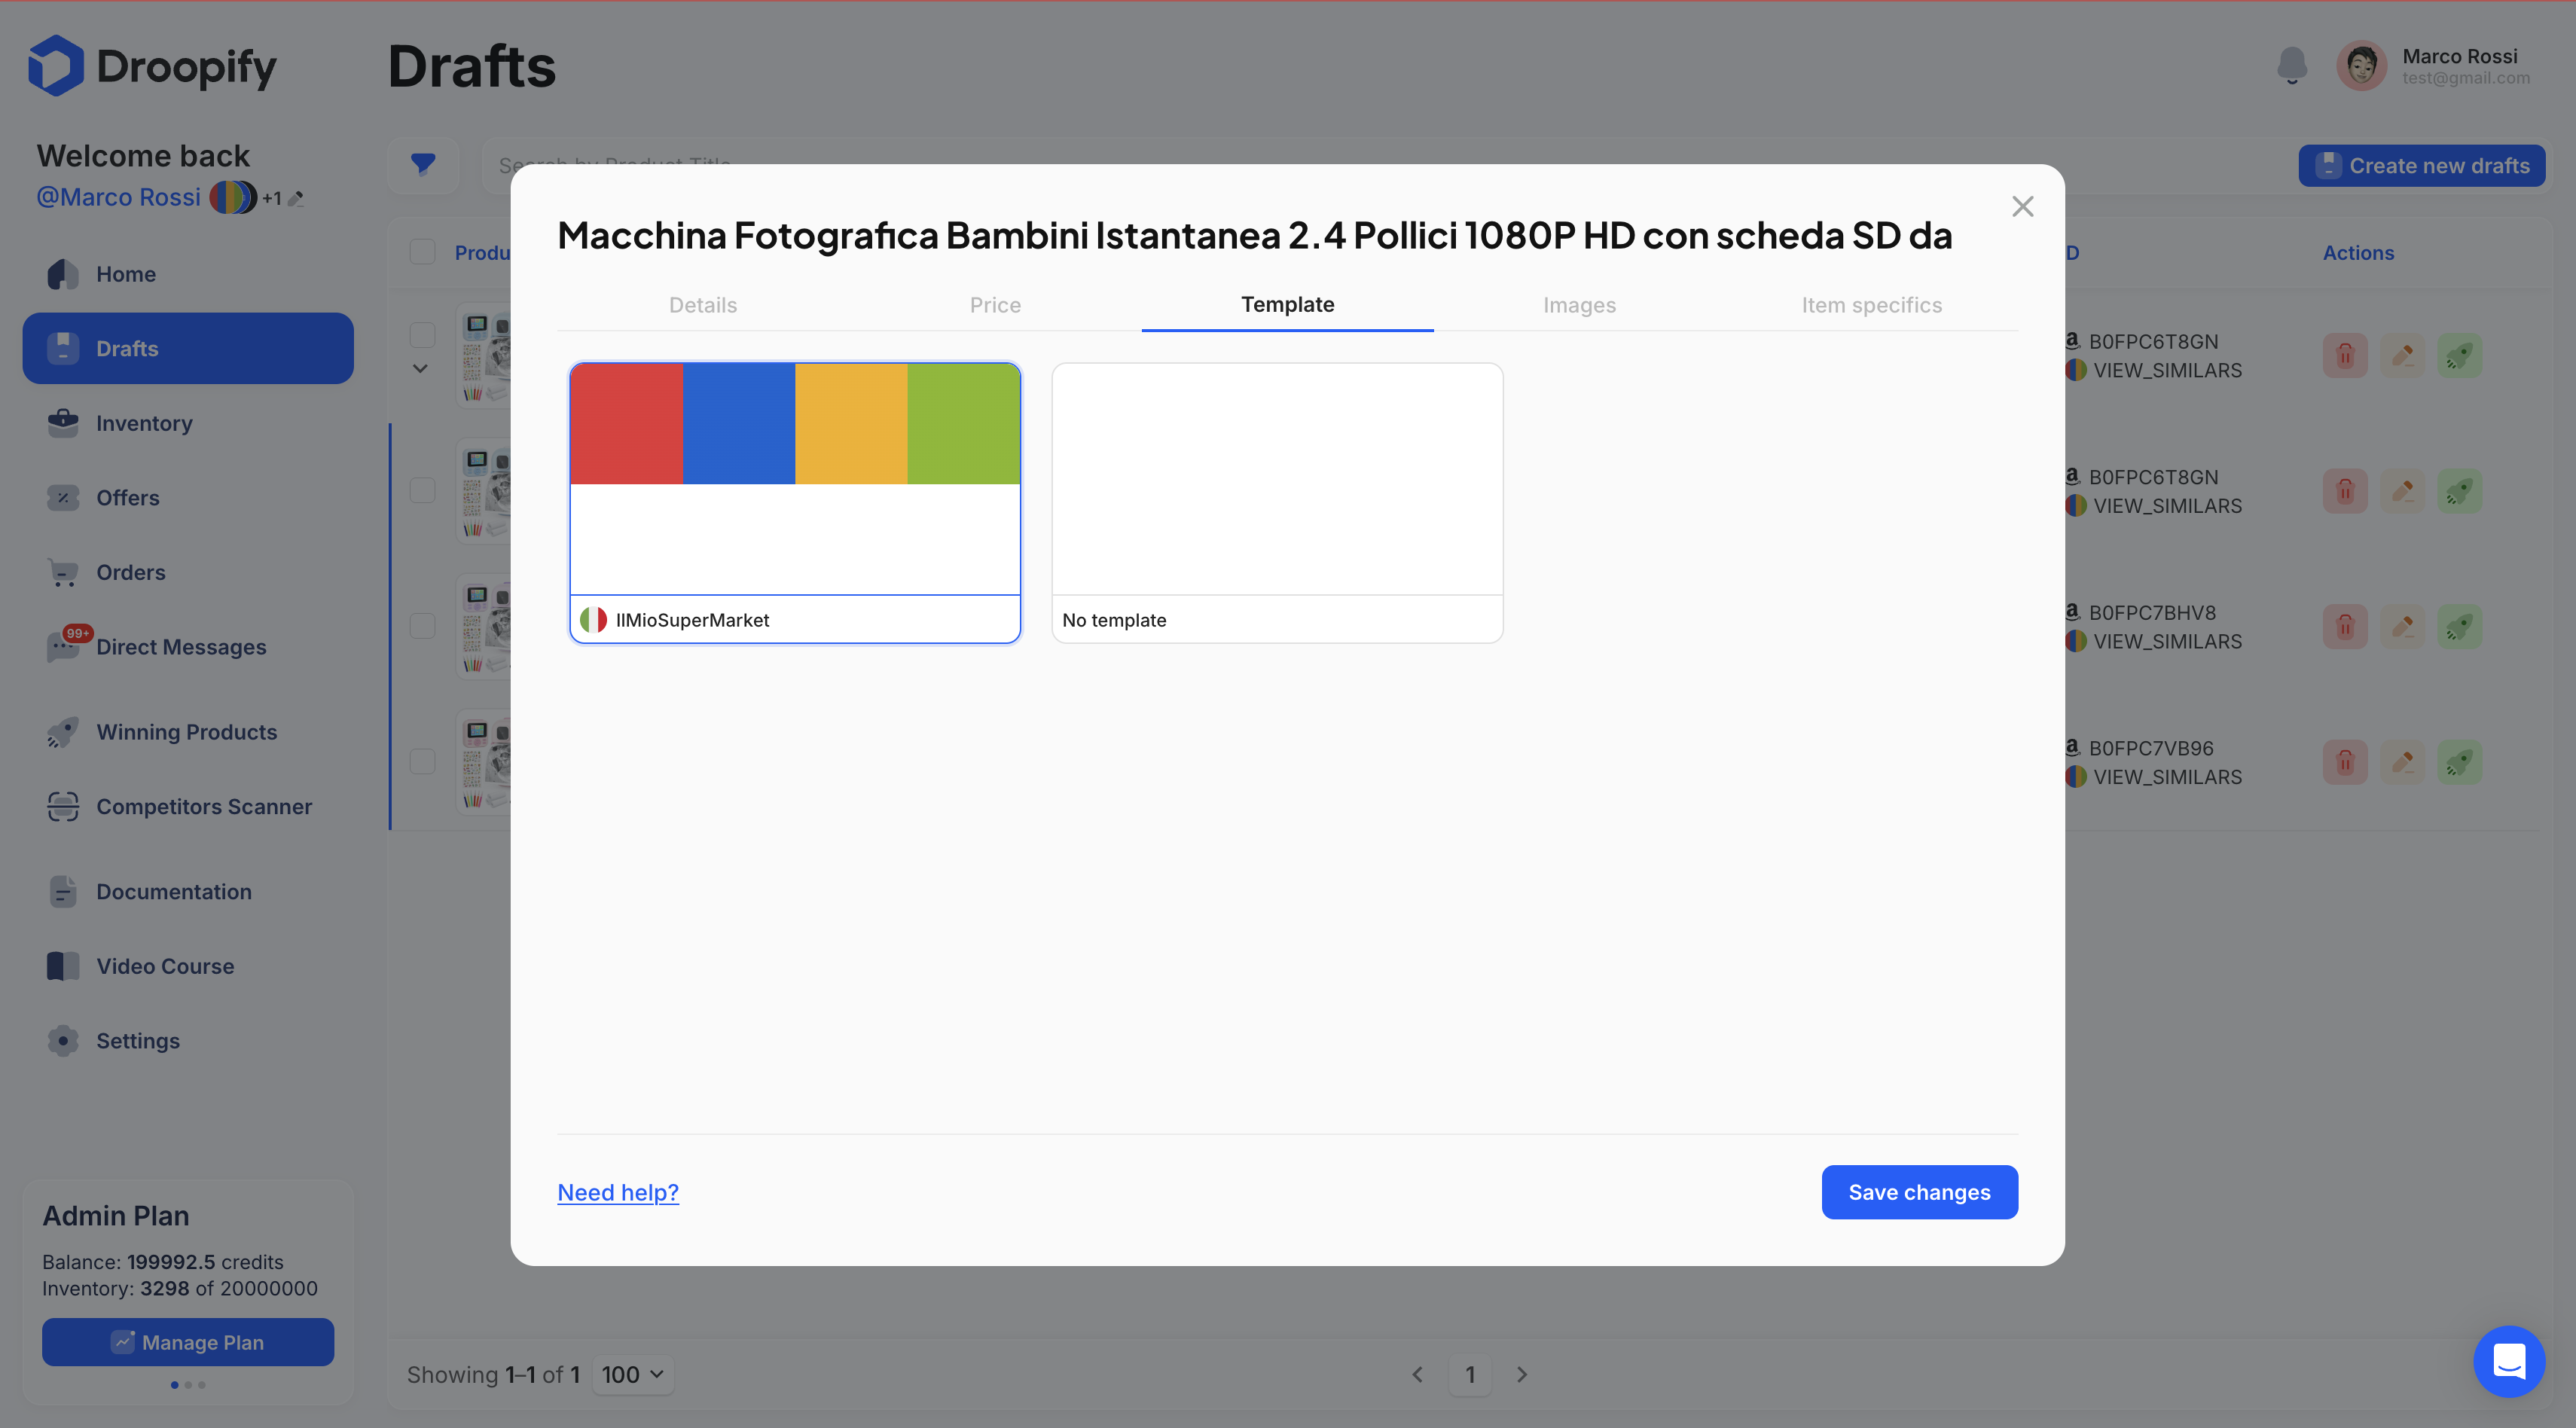The width and height of the screenshot is (2576, 1428).
Task: Switch to the Images tab
Action: pyautogui.click(x=1579, y=305)
